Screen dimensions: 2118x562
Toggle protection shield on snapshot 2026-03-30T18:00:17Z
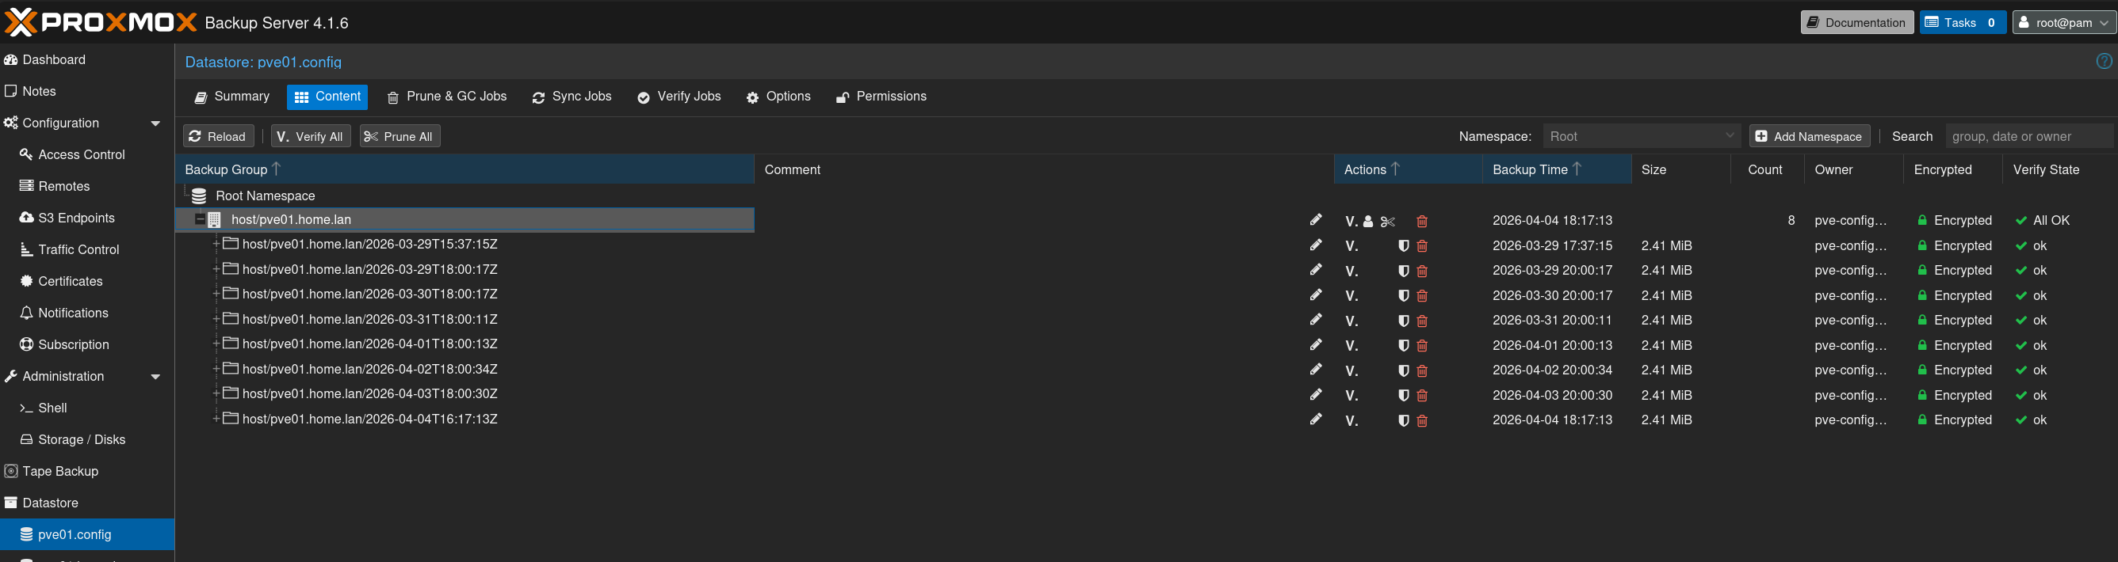(x=1404, y=296)
